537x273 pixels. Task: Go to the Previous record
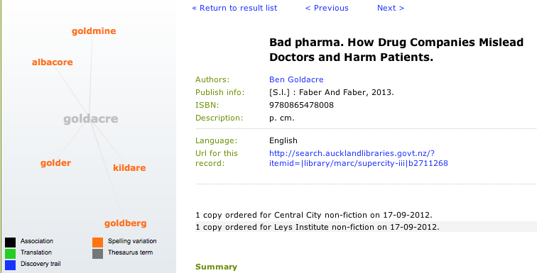click(x=327, y=8)
